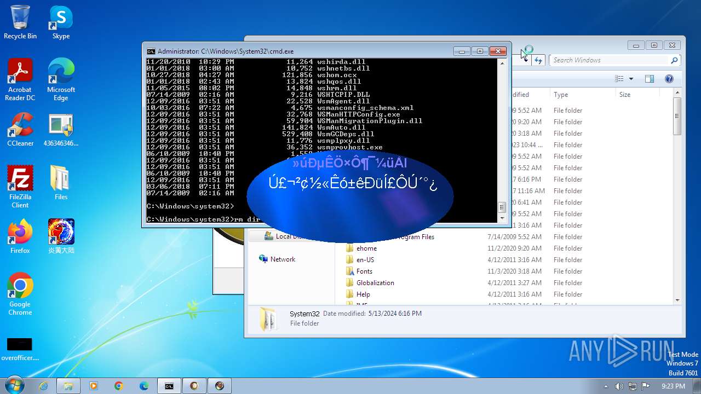Click the Explorer file list scrollbar thumb
This screenshot has width=701, height=394.
tap(677, 116)
